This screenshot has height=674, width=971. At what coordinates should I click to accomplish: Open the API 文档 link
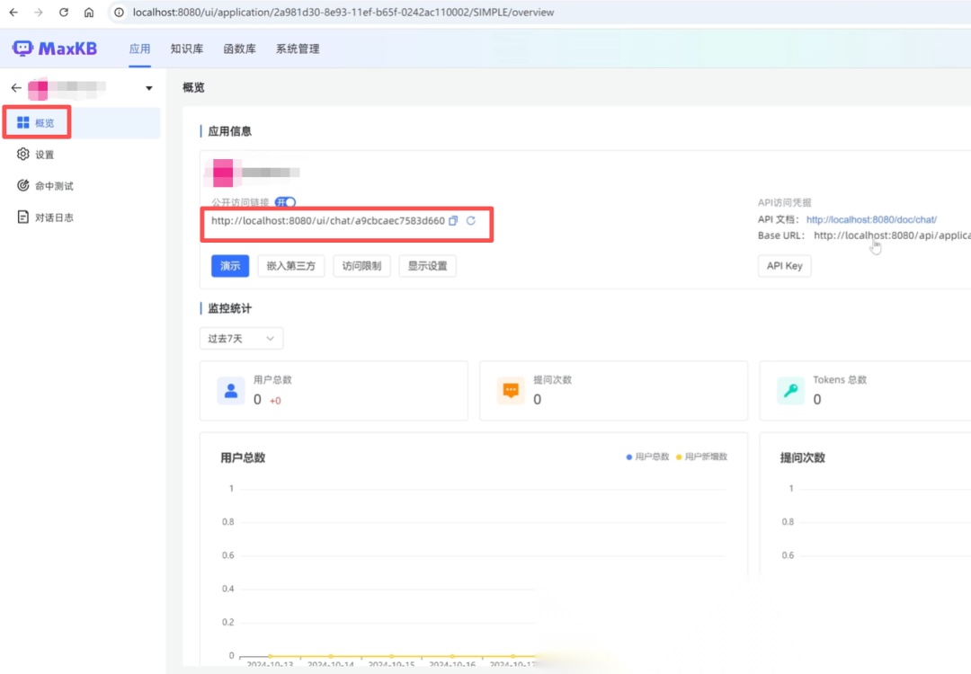pos(871,219)
